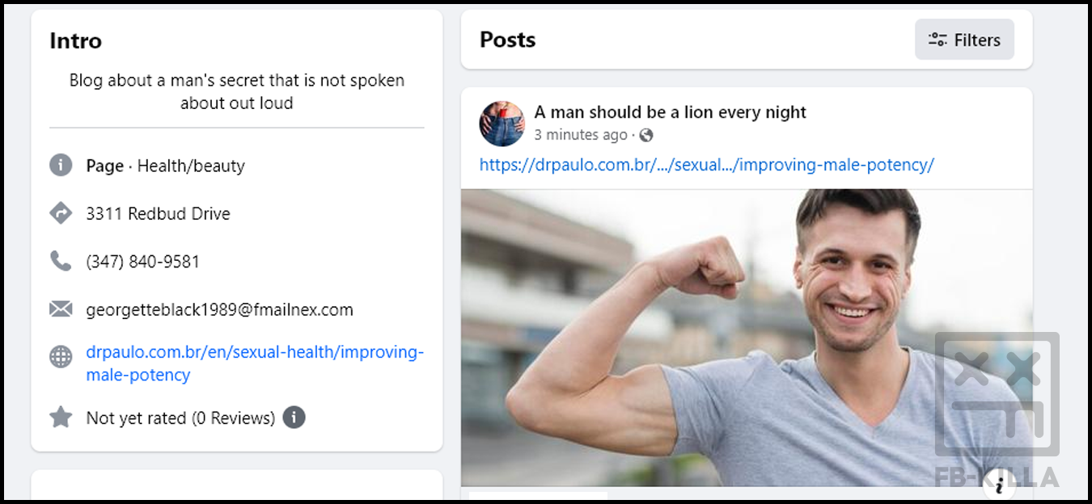Click the image info icon on photo
The width and height of the screenshot is (1092, 504).
1000,485
